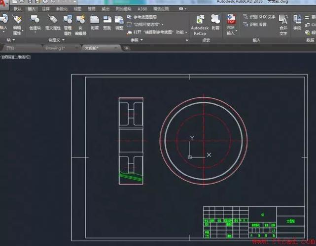
Task: Expand the Reference (参照) panel dropdown
Action: click(137, 40)
